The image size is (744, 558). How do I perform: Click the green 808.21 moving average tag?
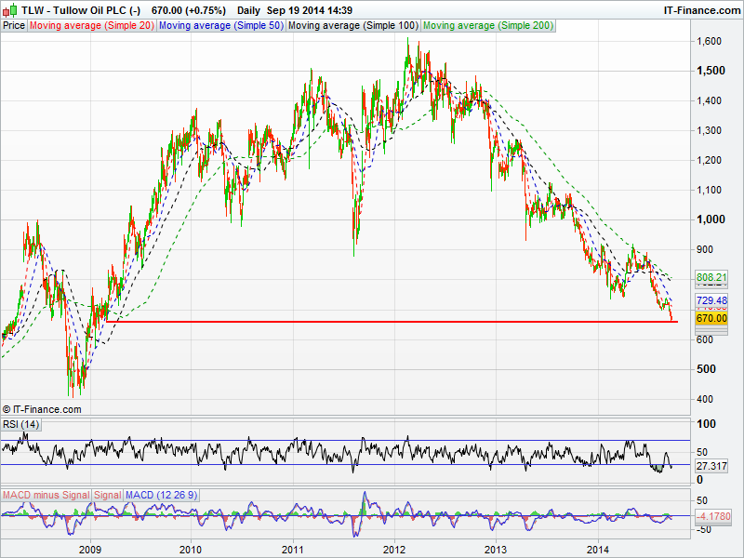(711, 277)
